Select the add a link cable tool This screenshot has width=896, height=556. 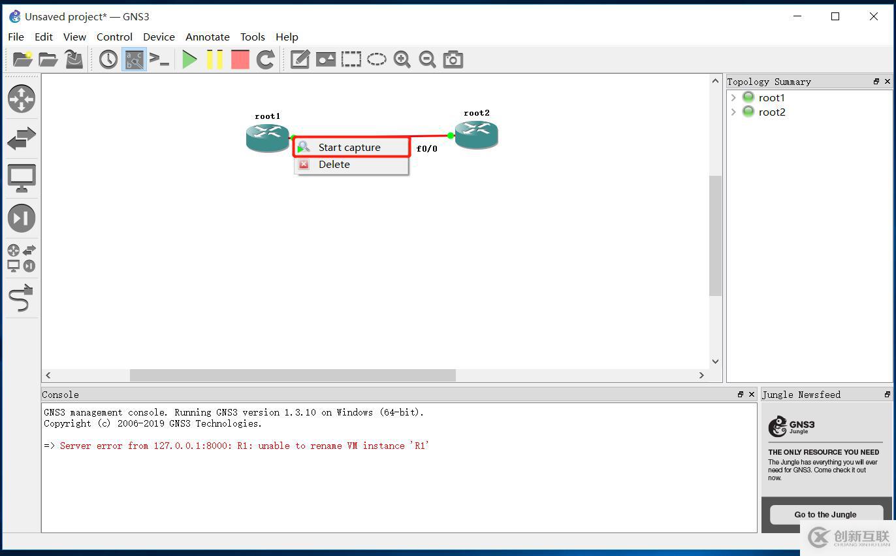click(x=22, y=299)
